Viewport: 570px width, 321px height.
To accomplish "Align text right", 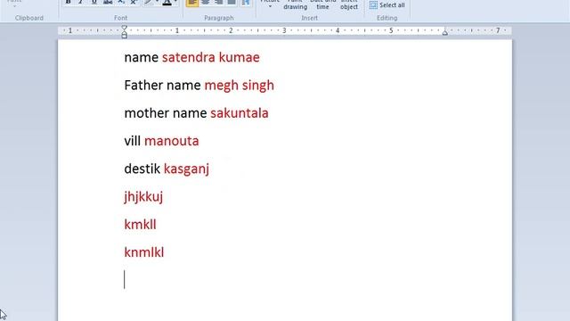I will [x=218, y=2].
